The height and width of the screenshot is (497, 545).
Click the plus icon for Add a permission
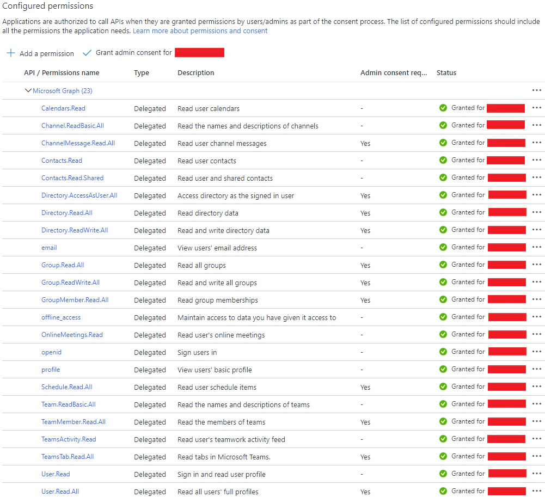(x=11, y=53)
